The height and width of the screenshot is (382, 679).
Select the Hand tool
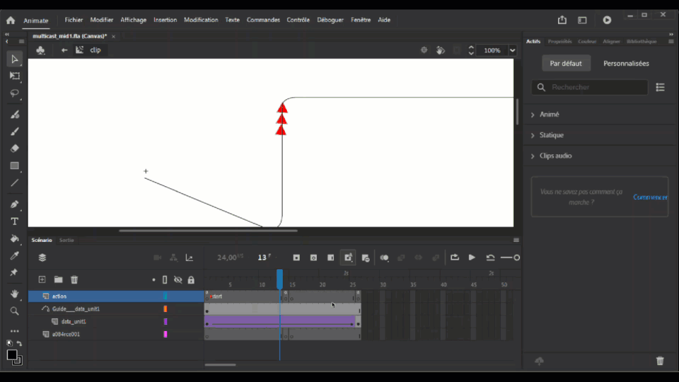(x=15, y=294)
